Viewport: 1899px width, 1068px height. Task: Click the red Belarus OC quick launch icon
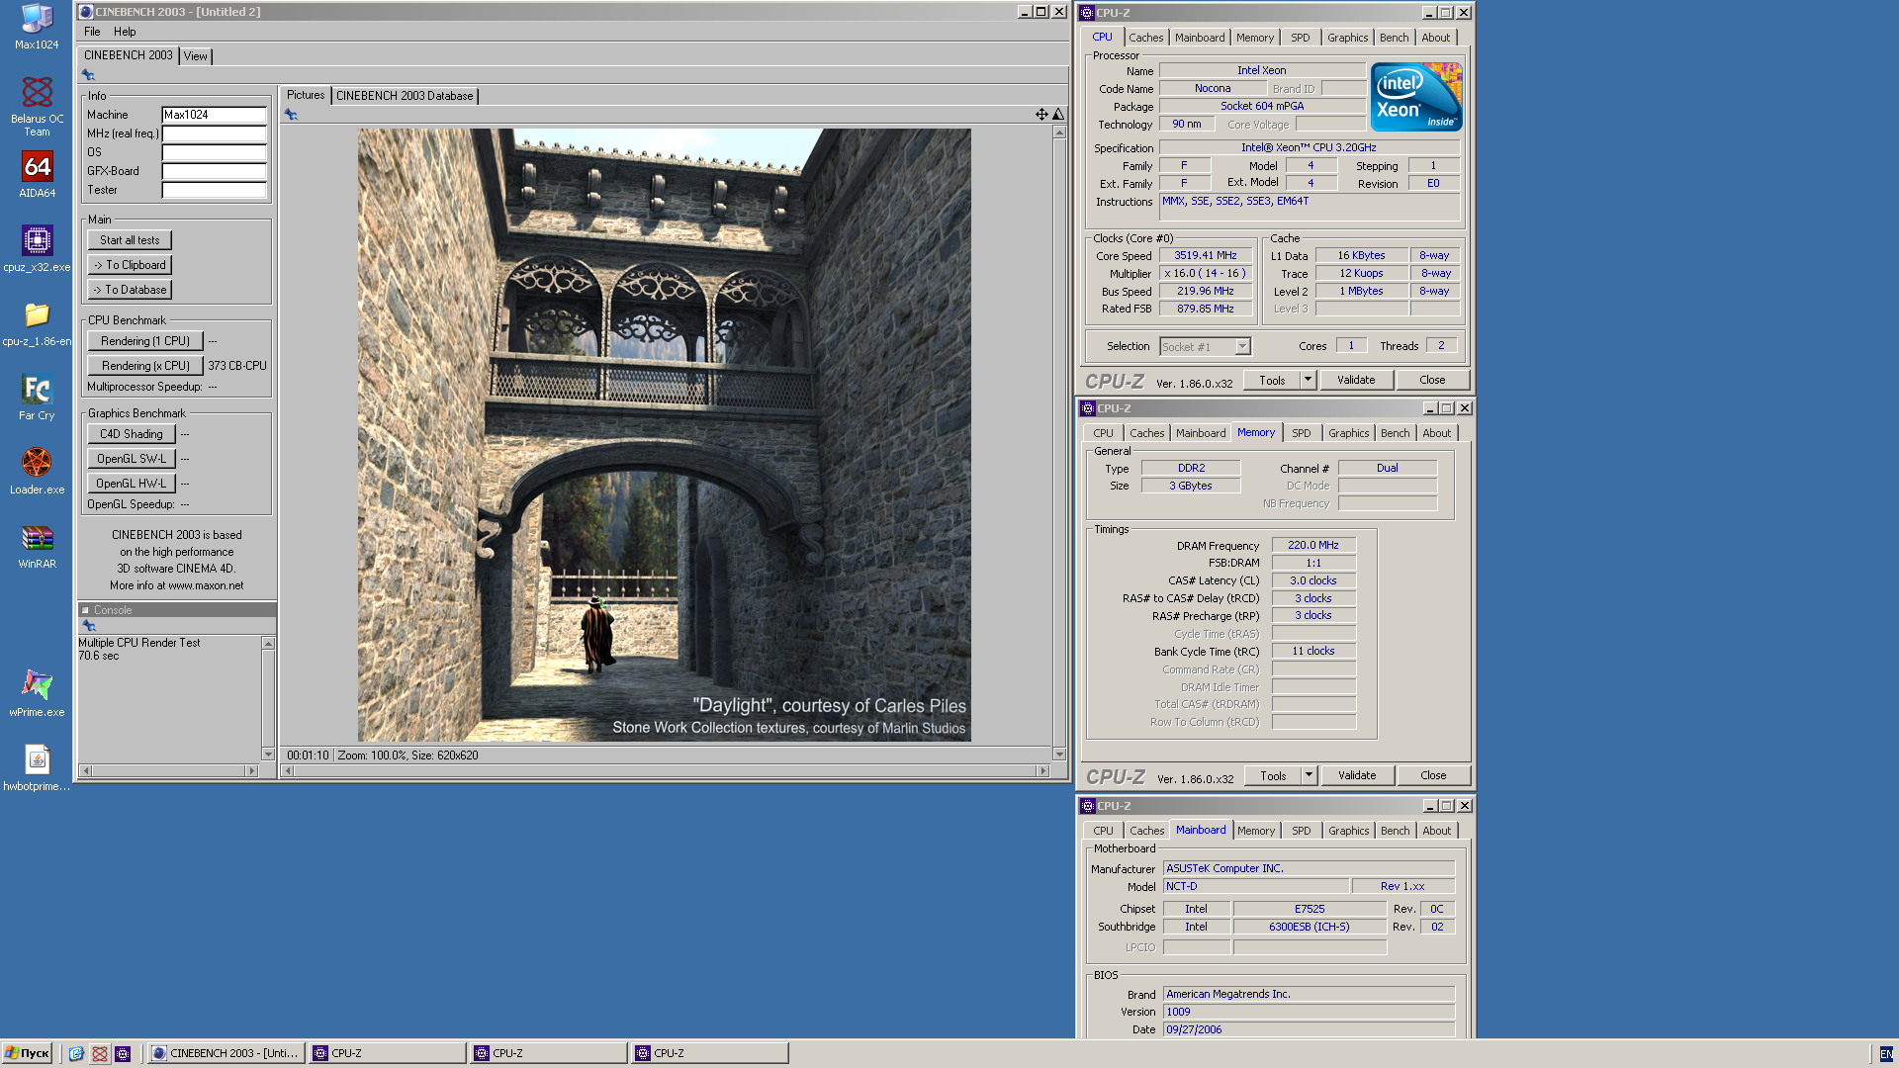coord(100,1054)
